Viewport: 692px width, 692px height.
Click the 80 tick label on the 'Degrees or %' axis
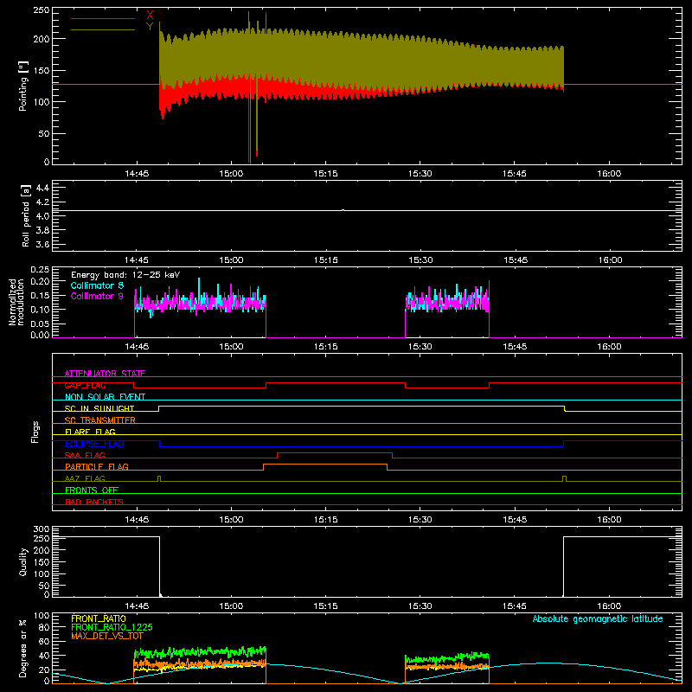click(45, 627)
